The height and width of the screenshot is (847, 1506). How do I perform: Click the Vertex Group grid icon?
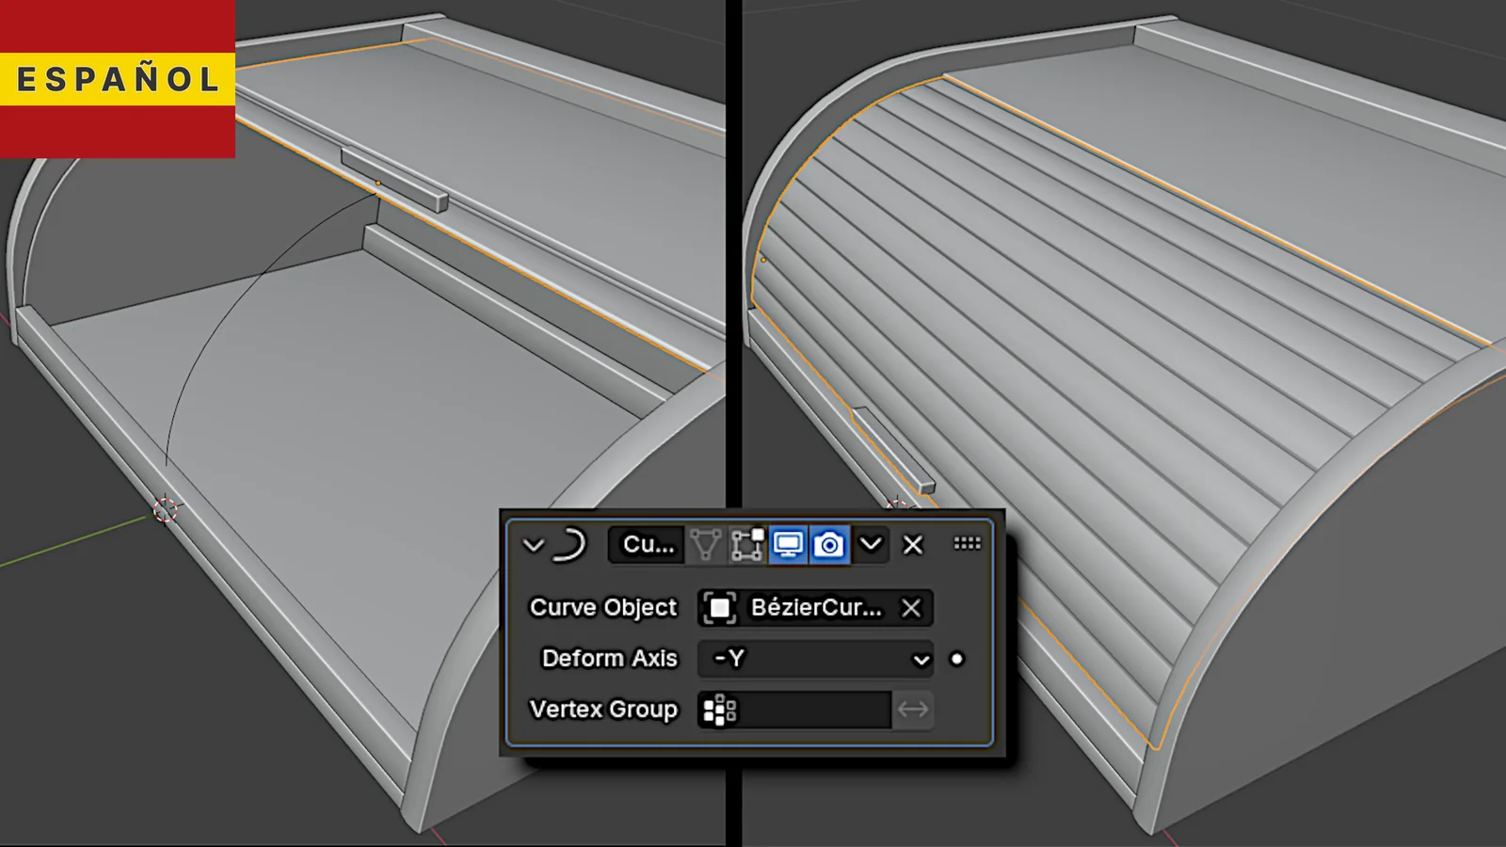719,710
